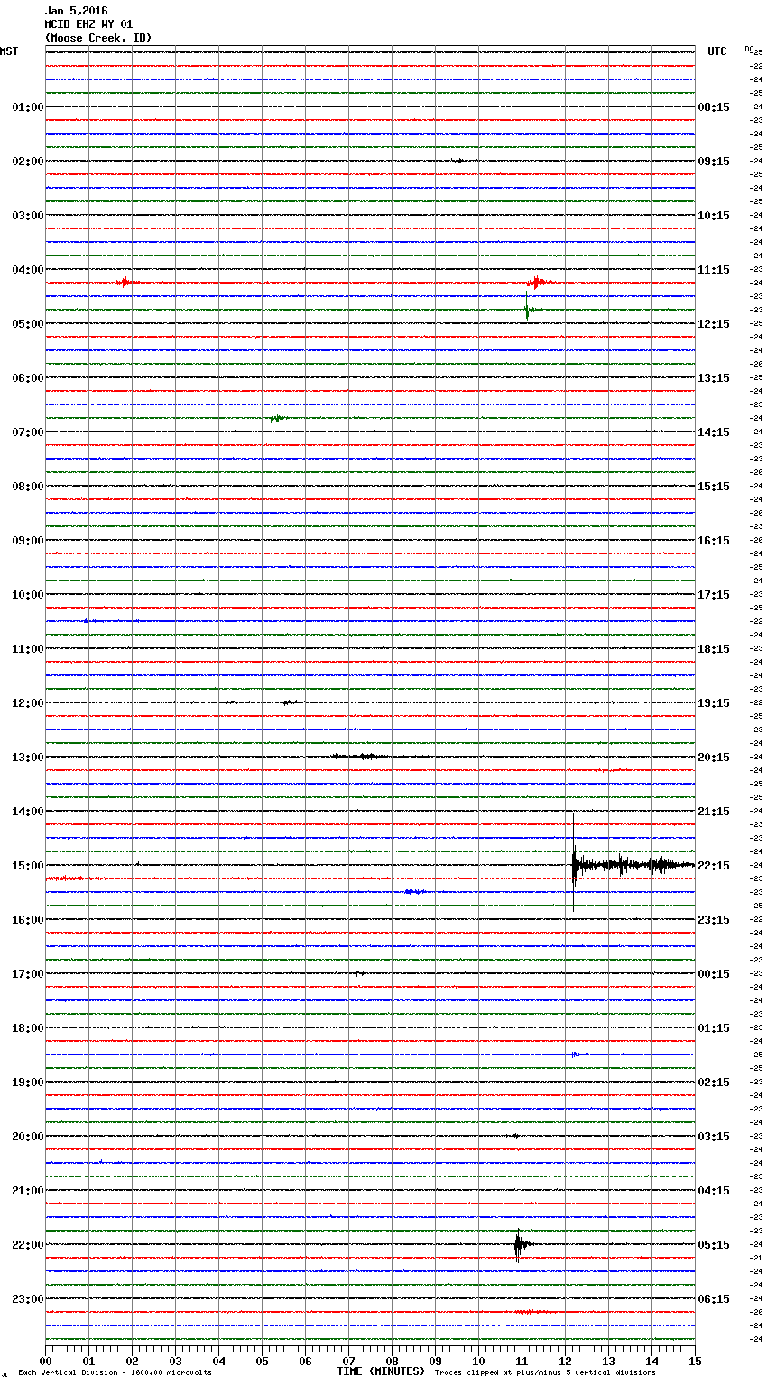
Task: Click the 11:15 UTC time label
Action: [714, 270]
